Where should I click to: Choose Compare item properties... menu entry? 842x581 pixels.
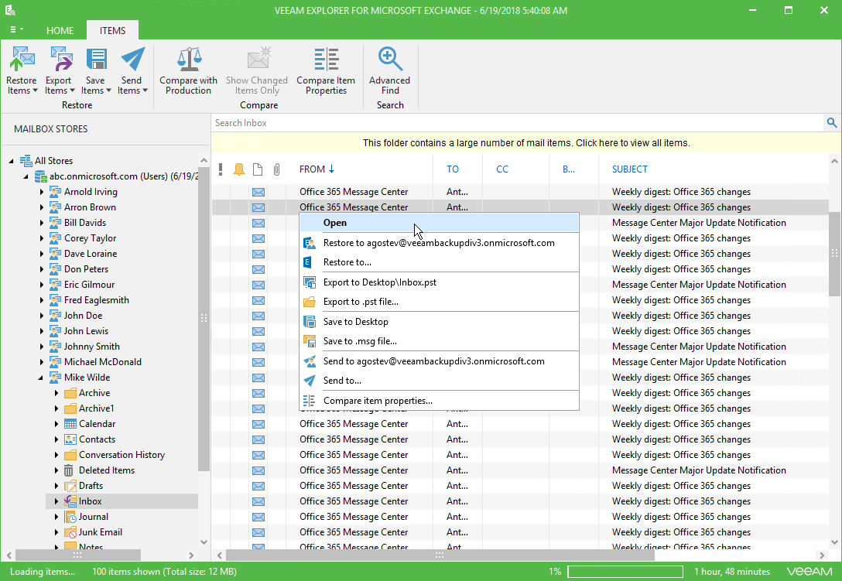coord(440,401)
